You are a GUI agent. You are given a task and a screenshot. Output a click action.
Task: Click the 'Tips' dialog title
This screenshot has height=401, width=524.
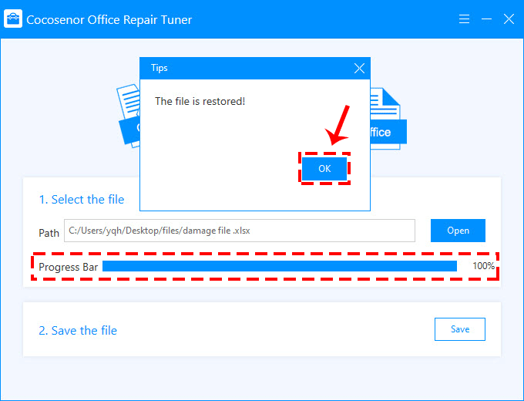coord(159,68)
